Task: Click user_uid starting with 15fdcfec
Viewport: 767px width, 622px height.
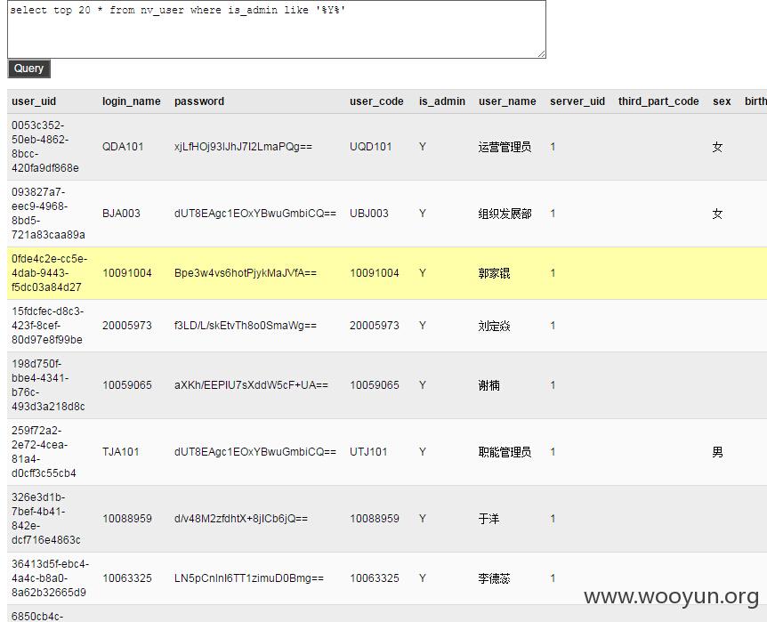Action: 47,326
